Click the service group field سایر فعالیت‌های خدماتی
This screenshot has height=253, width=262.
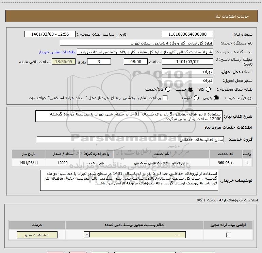coord(130,140)
